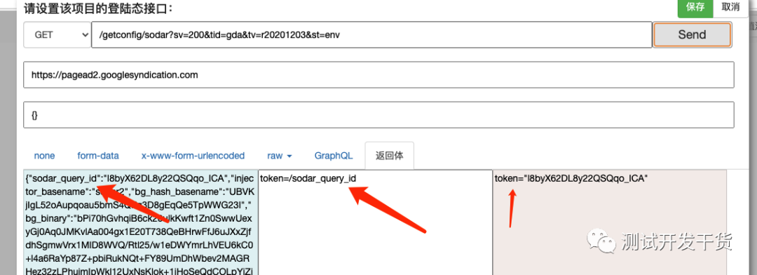Select the none body tab

[x=44, y=156]
